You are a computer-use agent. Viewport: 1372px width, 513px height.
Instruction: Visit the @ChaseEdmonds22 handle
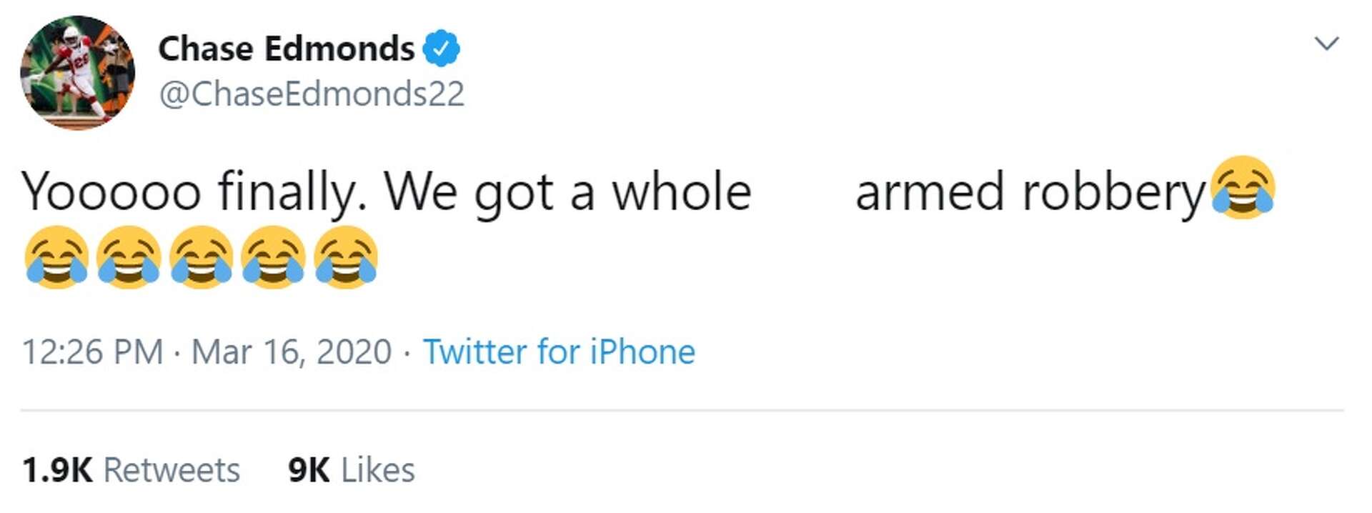coord(312,94)
